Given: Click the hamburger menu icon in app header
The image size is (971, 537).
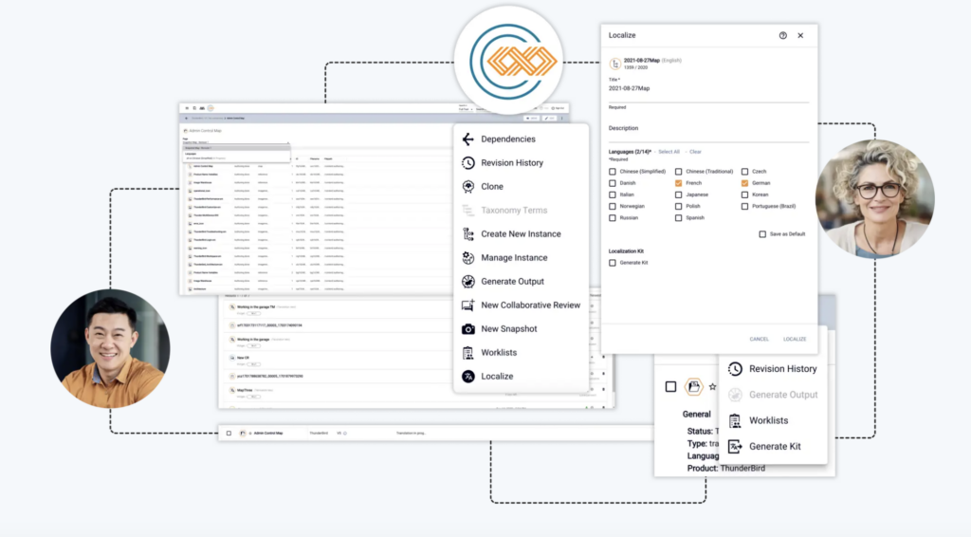Looking at the screenshot, I should (x=187, y=108).
